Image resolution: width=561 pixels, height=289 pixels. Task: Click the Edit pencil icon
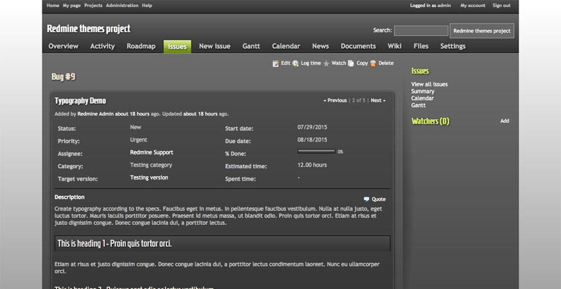(x=276, y=63)
